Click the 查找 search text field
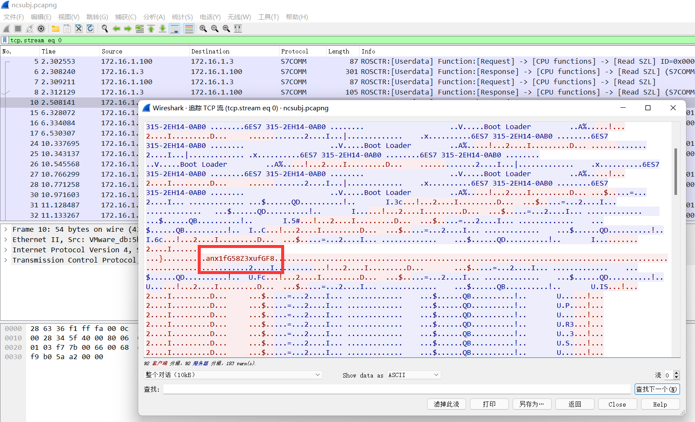The width and height of the screenshot is (695, 422). click(397, 389)
